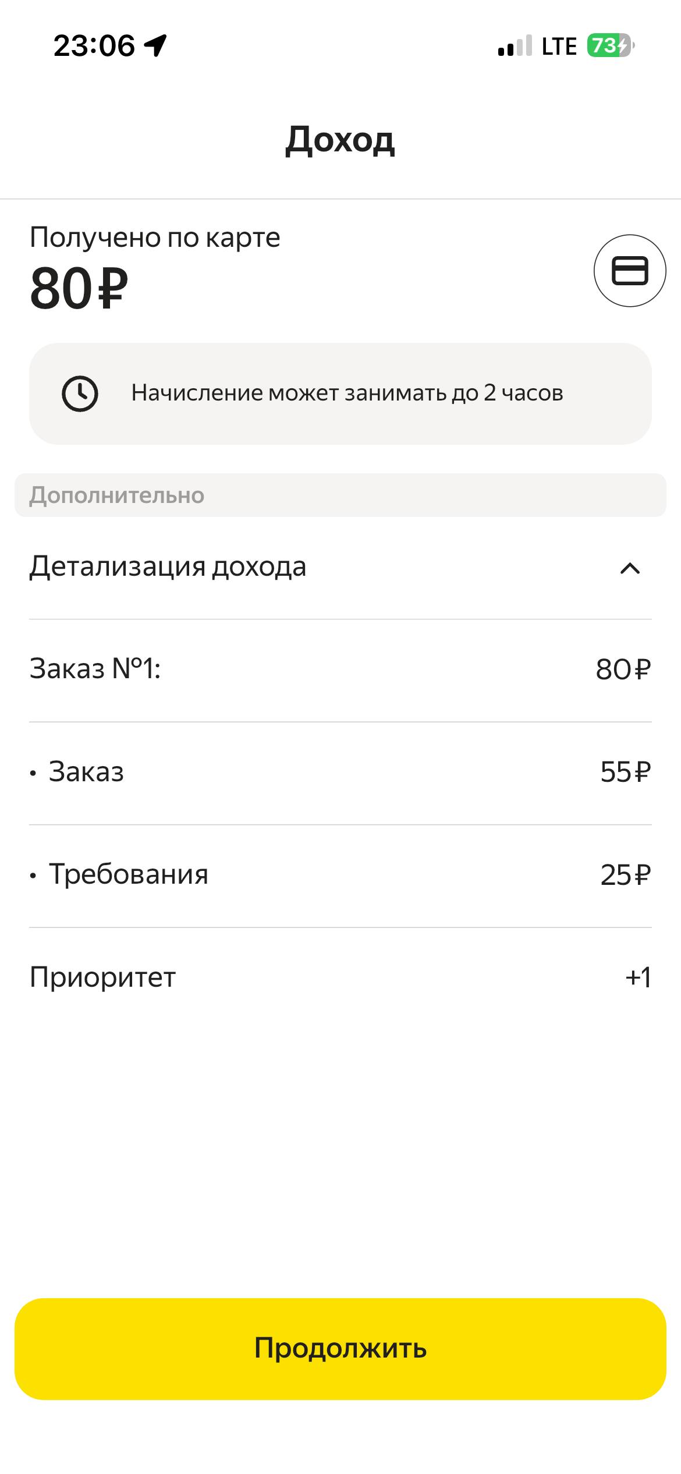Tap the 23:06 clock in status bar
Viewport: 681px width, 1474px height.
click(94, 45)
